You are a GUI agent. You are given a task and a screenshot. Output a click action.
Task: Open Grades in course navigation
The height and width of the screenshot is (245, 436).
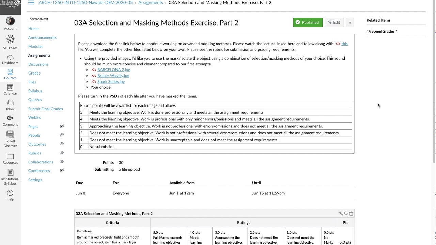point(34,73)
